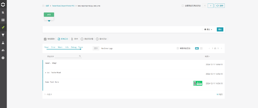Sort by the 时间 column header
The image size is (258, 108).
pos(207,56)
